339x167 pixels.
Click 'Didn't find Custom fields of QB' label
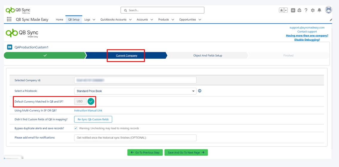click(x=41, y=119)
